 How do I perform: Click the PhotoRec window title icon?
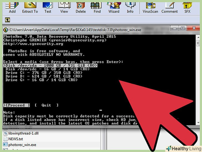pos(6,30)
